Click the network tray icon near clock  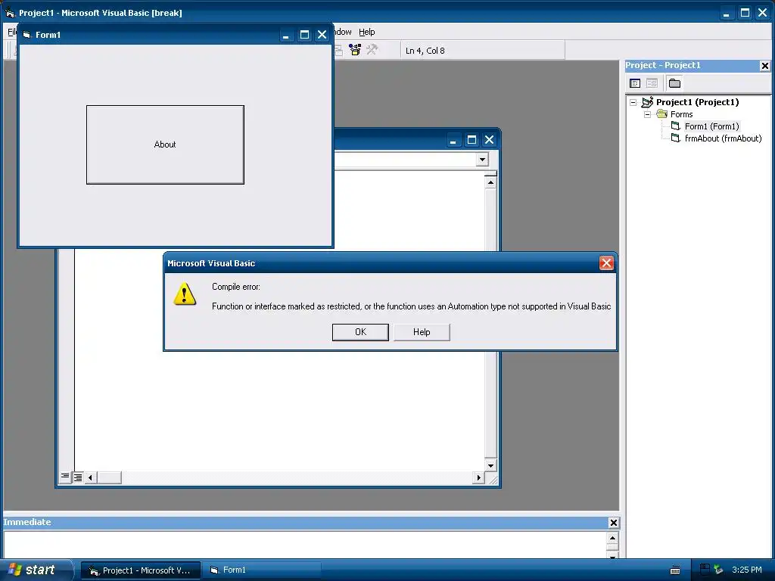[x=719, y=570]
